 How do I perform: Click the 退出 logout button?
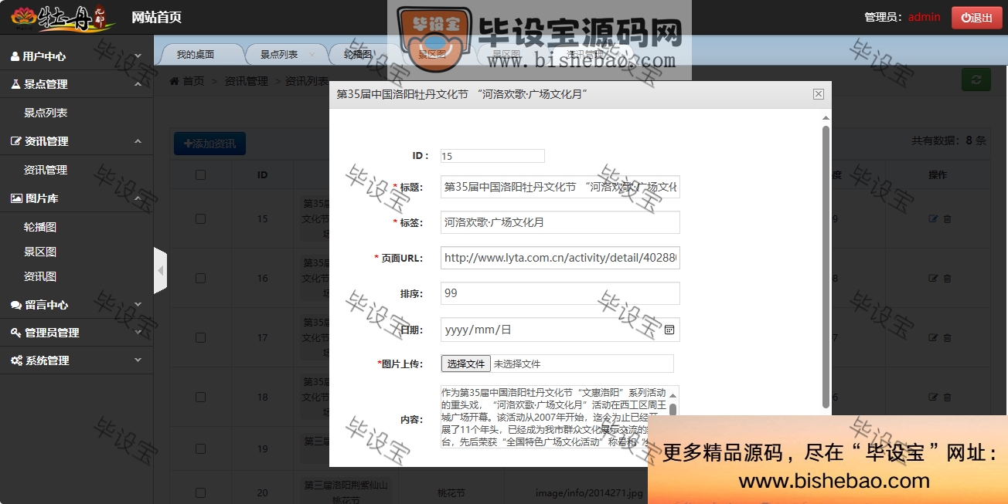976,17
